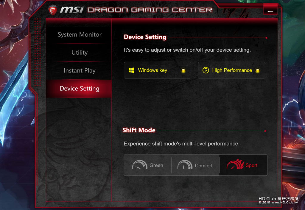Select the Device Setting tab
The image size is (305, 210).
[80, 88]
